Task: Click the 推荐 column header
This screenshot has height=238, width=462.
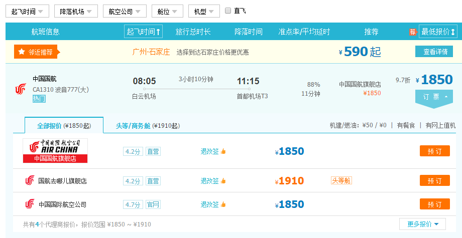Action: (371, 32)
